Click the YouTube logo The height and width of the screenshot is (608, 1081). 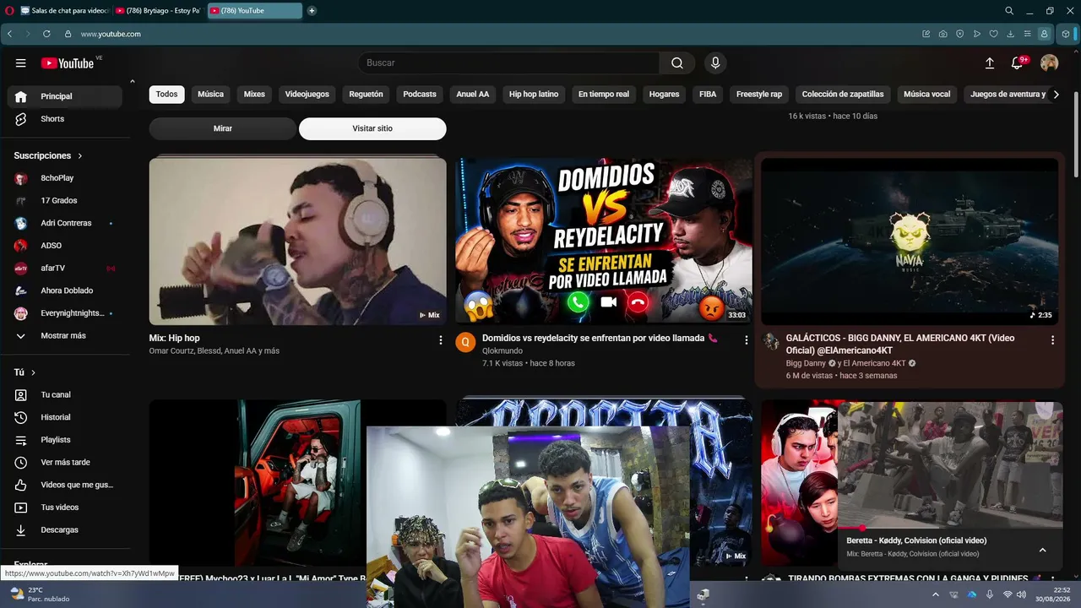point(68,63)
